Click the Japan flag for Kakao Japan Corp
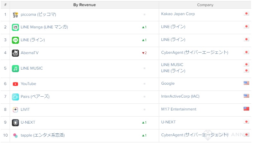This screenshot has height=143, width=253. coord(246,14)
